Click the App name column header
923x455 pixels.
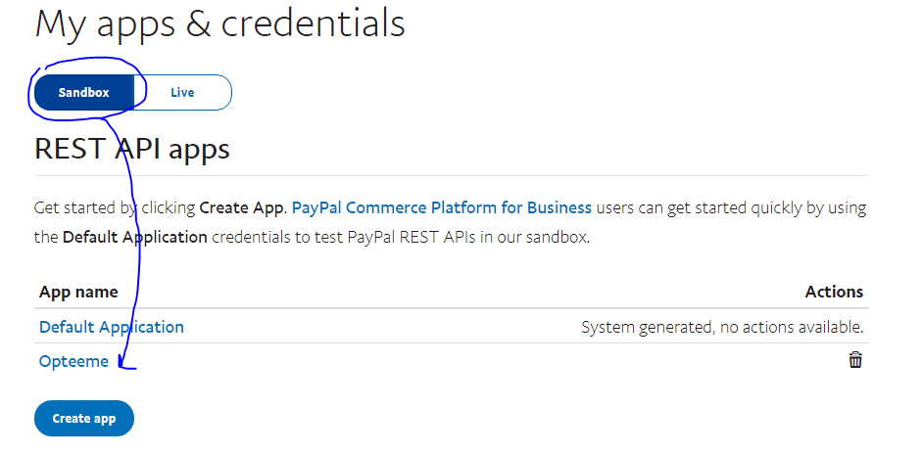coord(78,292)
